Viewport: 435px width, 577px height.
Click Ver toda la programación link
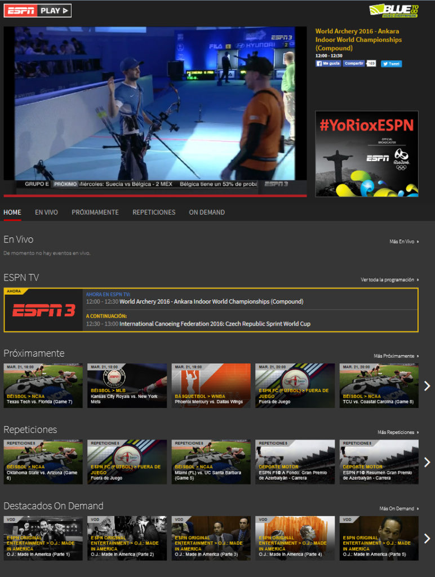[x=389, y=280]
